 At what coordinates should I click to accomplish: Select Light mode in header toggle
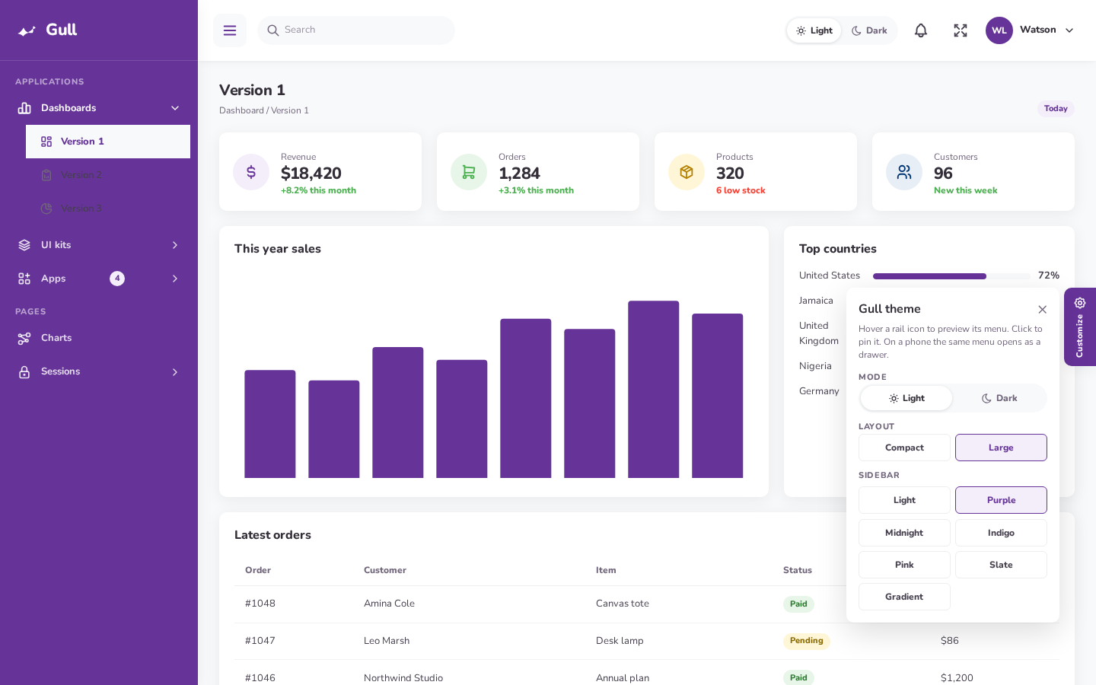[x=814, y=30]
